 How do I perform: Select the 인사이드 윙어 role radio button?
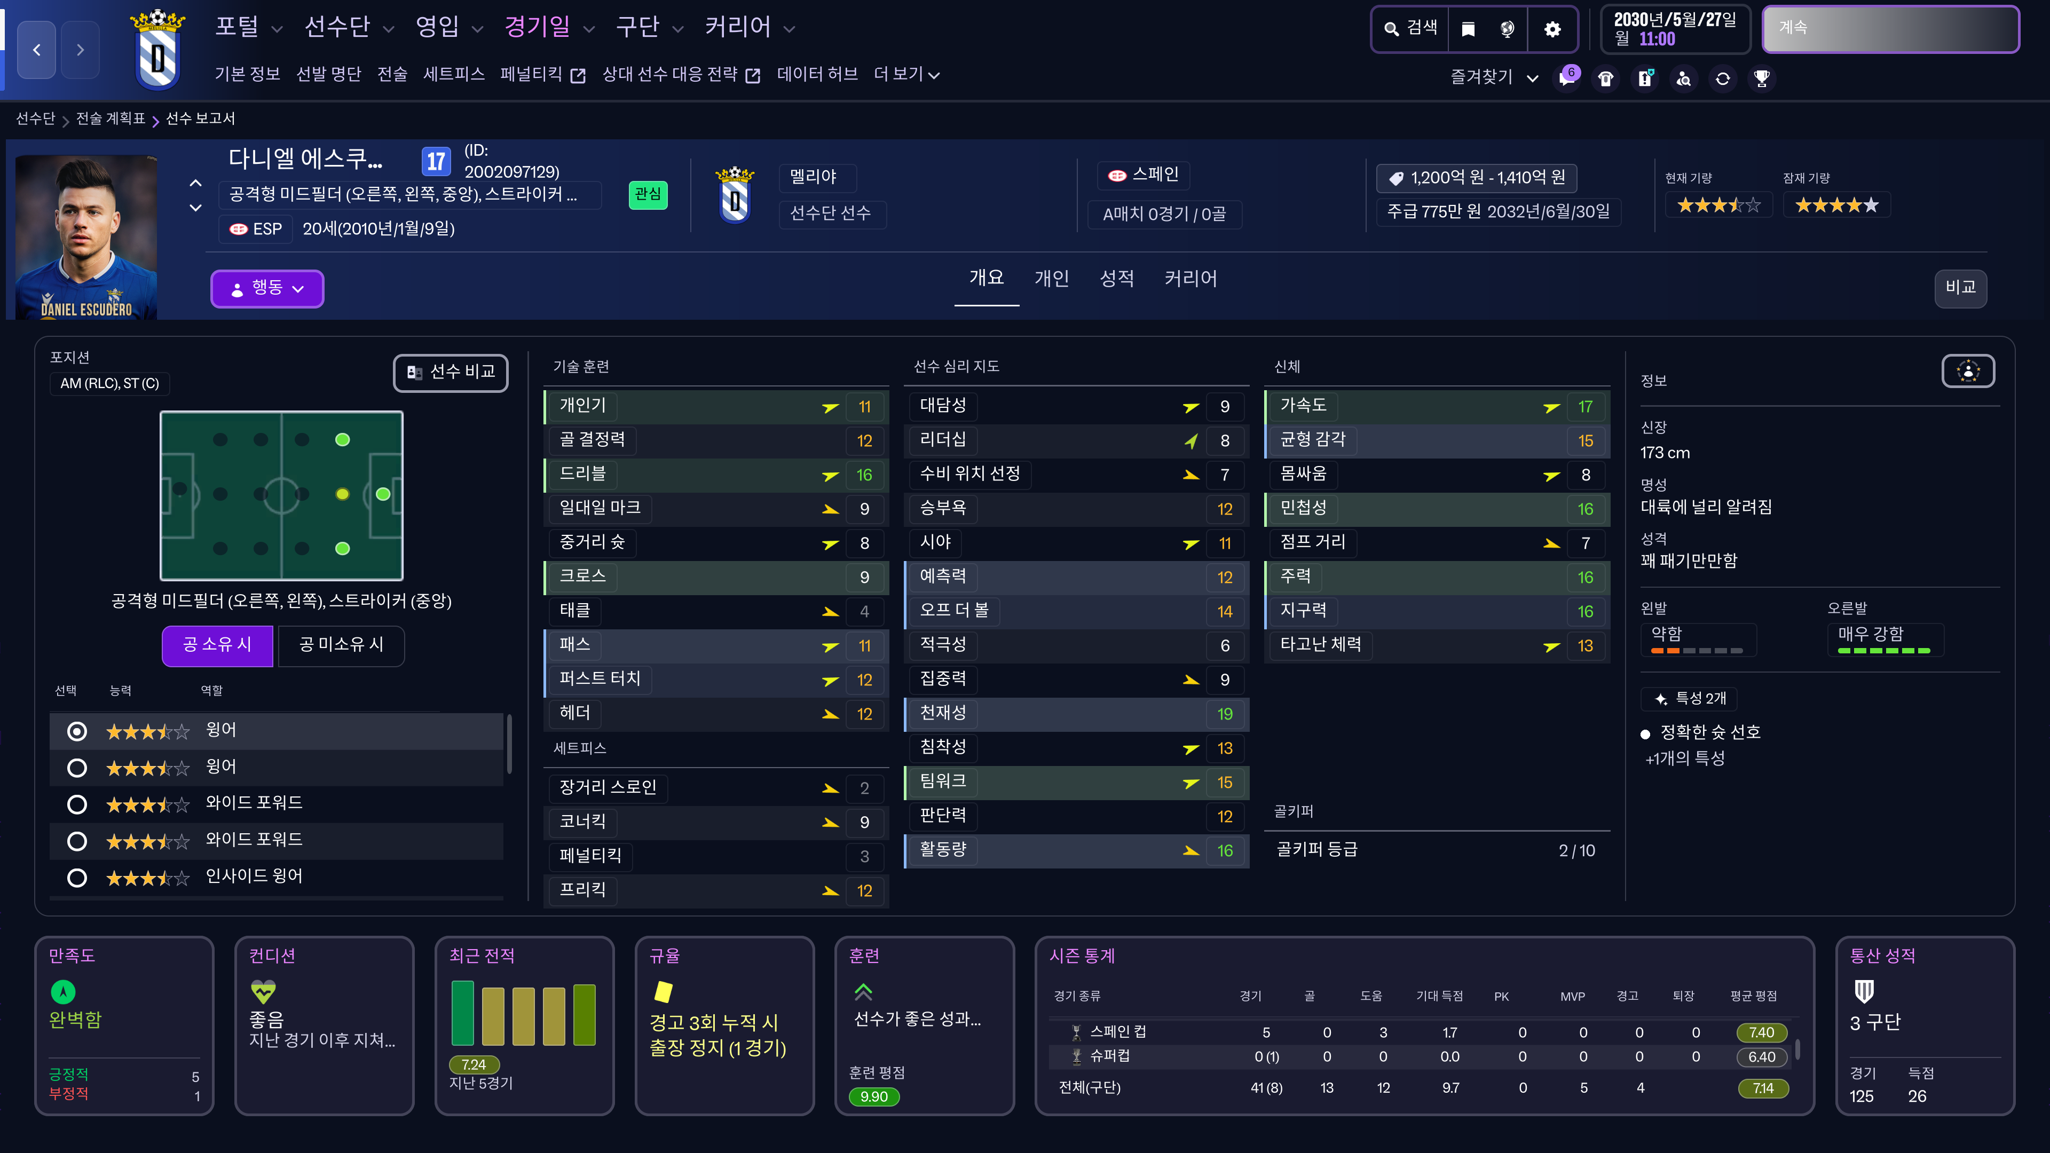click(77, 878)
